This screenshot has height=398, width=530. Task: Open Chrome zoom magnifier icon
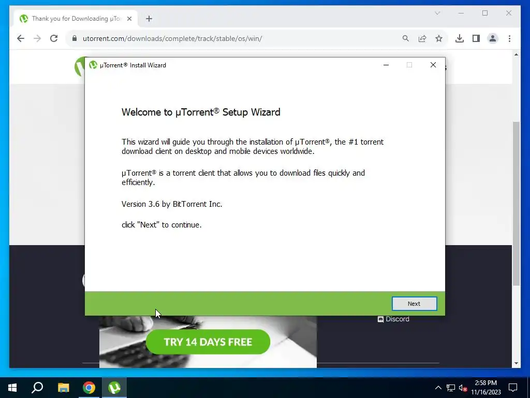pos(406,38)
